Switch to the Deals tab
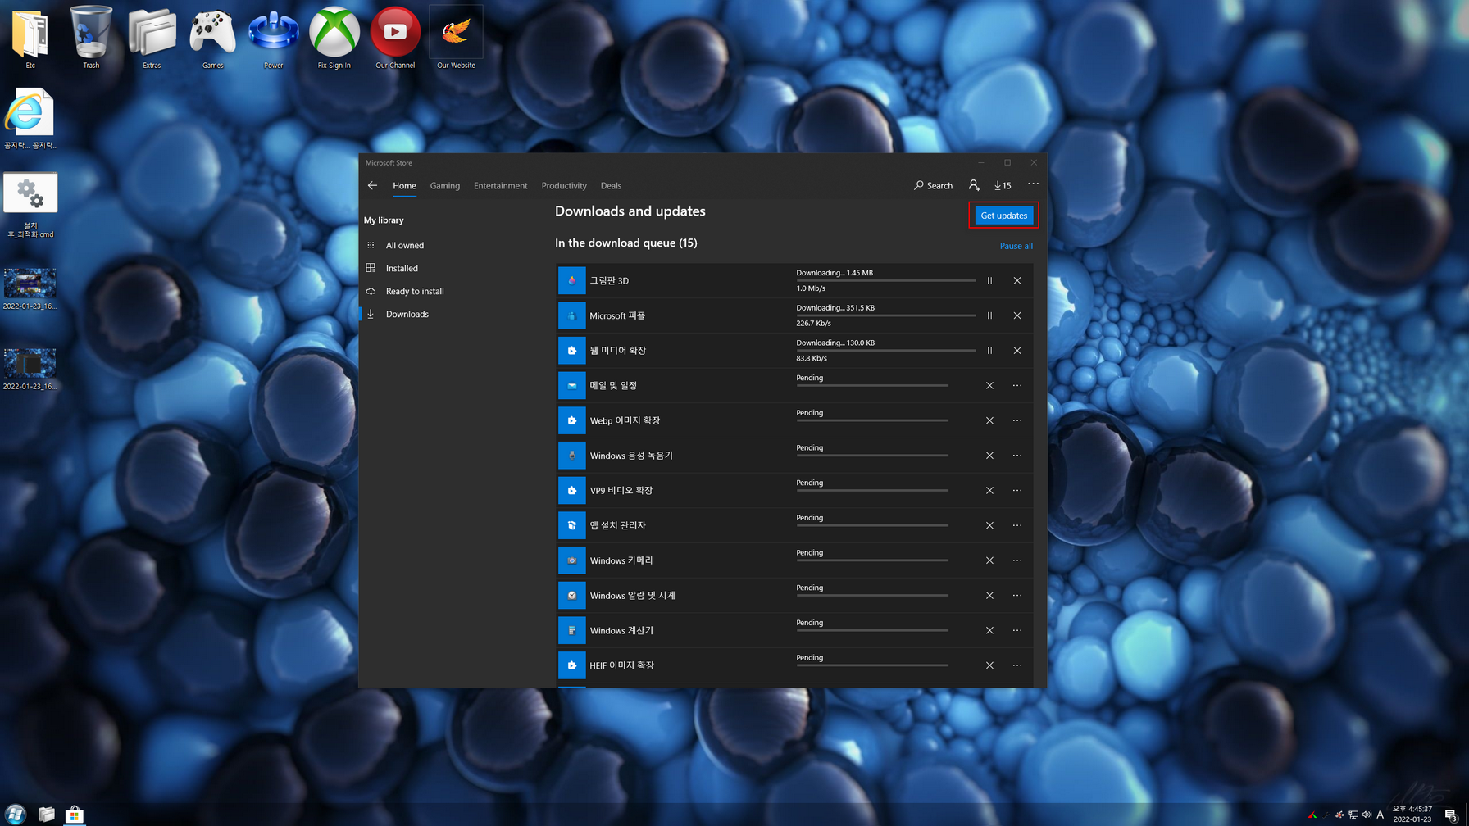 pyautogui.click(x=611, y=186)
